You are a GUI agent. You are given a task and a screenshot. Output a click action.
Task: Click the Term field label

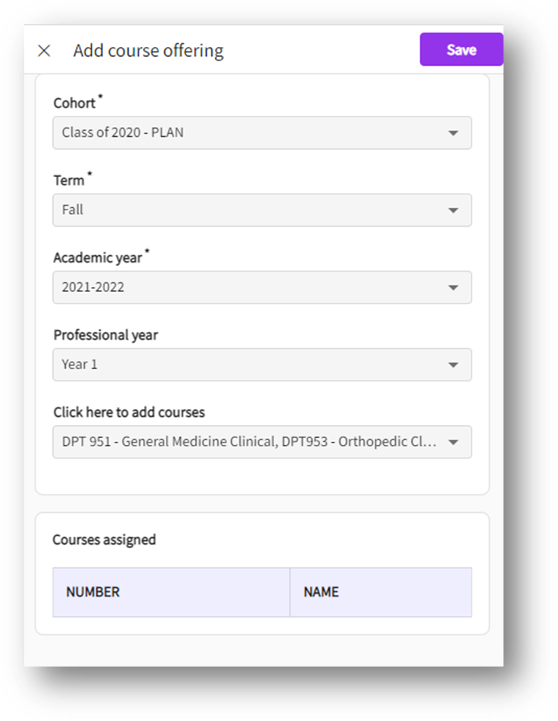click(68, 180)
